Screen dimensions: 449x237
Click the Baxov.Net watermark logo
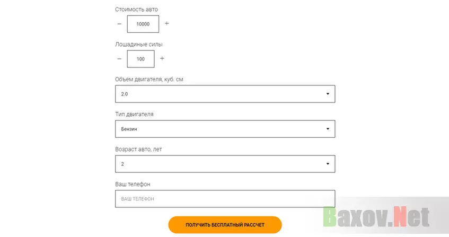[x=376, y=217]
